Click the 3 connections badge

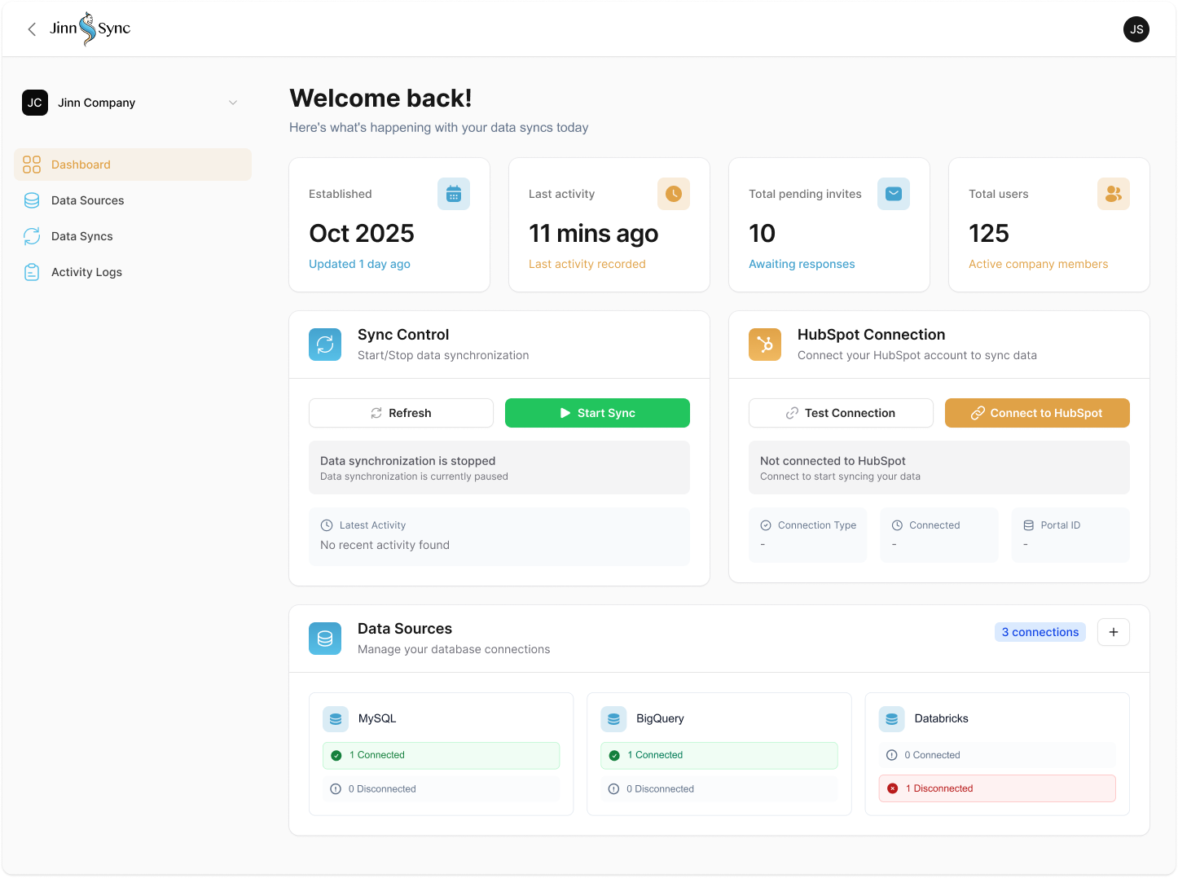point(1040,632)
